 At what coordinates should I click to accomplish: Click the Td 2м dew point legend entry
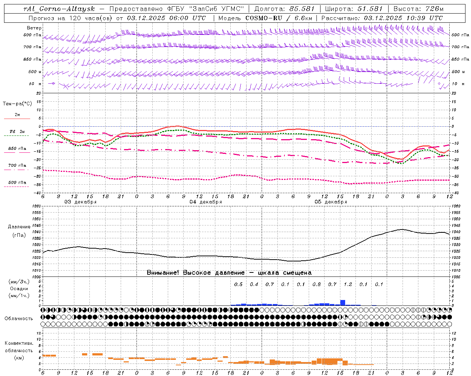(17, 131)
